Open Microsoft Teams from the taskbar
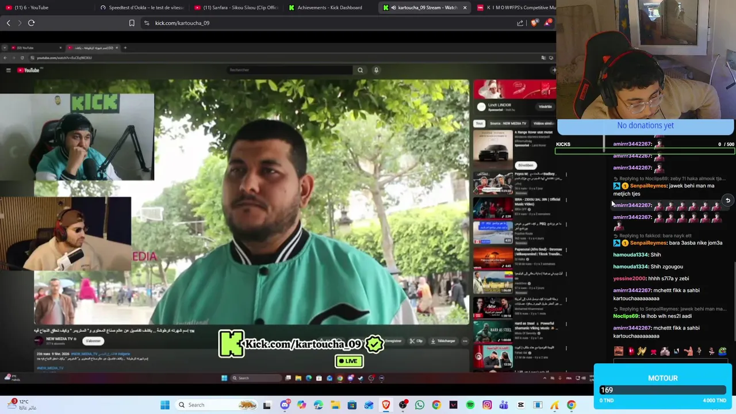This screenshot has width=736, height=414. pyautogui.click(x=504, y=405)
